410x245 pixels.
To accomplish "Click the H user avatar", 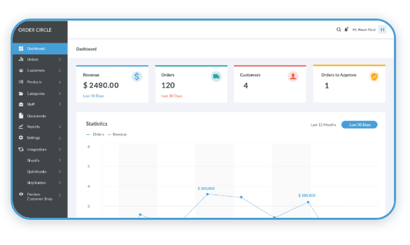I will [382, 29].
